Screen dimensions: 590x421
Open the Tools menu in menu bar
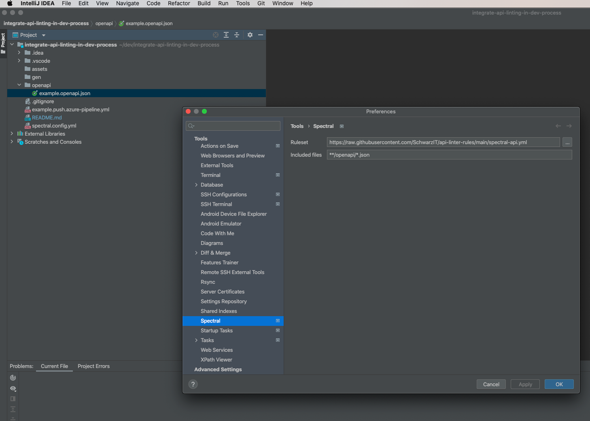243,3
